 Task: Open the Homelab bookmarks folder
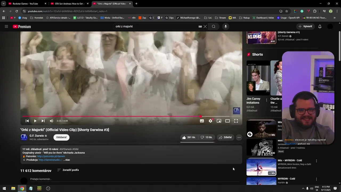coord(36,18)
